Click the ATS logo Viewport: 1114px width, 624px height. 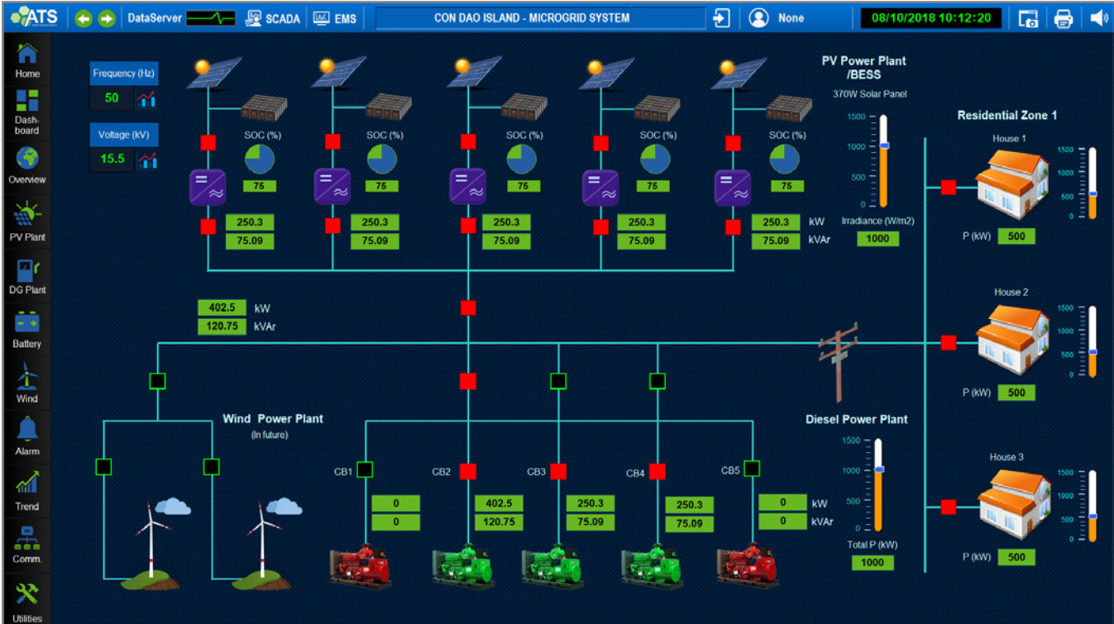click(33, 17)
